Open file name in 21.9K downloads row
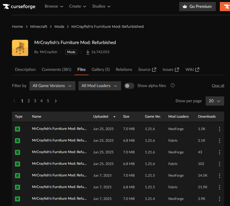The width and height of the screenshot is (230, 206). 59,187
